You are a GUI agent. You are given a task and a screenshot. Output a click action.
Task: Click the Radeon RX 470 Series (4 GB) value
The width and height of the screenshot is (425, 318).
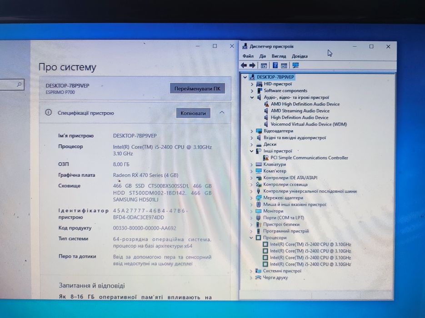pos(145,175)
